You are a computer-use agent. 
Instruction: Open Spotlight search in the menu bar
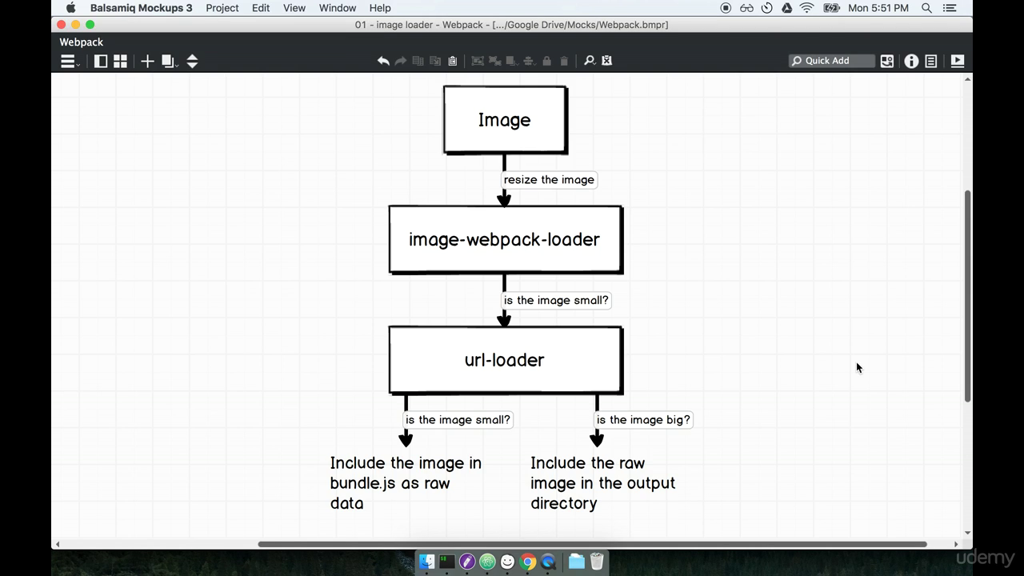point(926,8)
